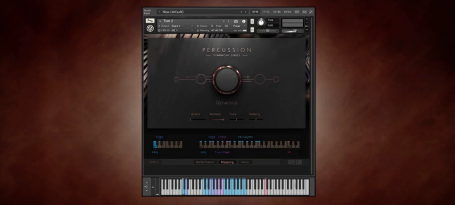Open the Performance tab

click(x=205, y=162)
